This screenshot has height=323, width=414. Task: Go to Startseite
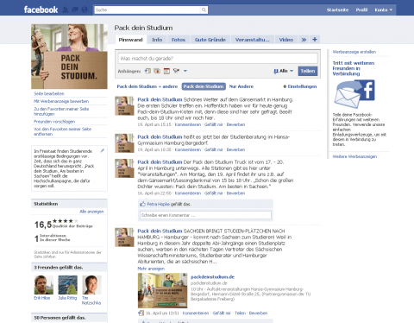tap(337, 9)
